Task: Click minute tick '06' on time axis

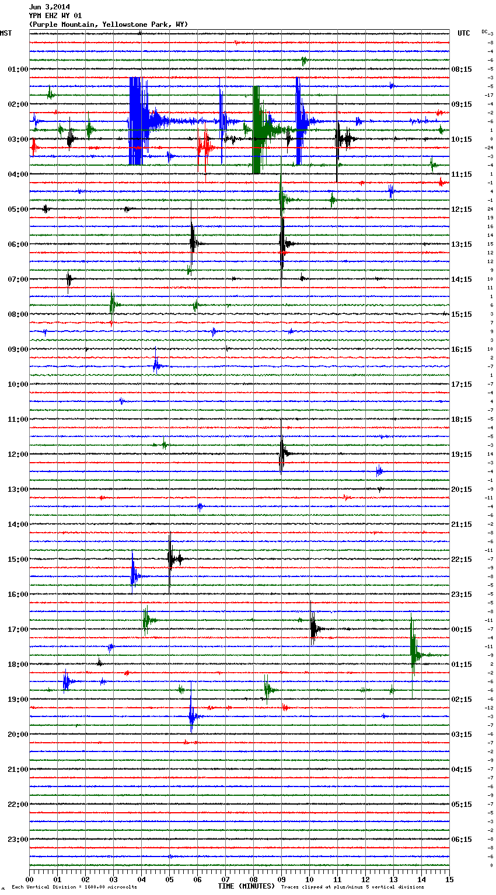Action: click(x=197, y=879)
